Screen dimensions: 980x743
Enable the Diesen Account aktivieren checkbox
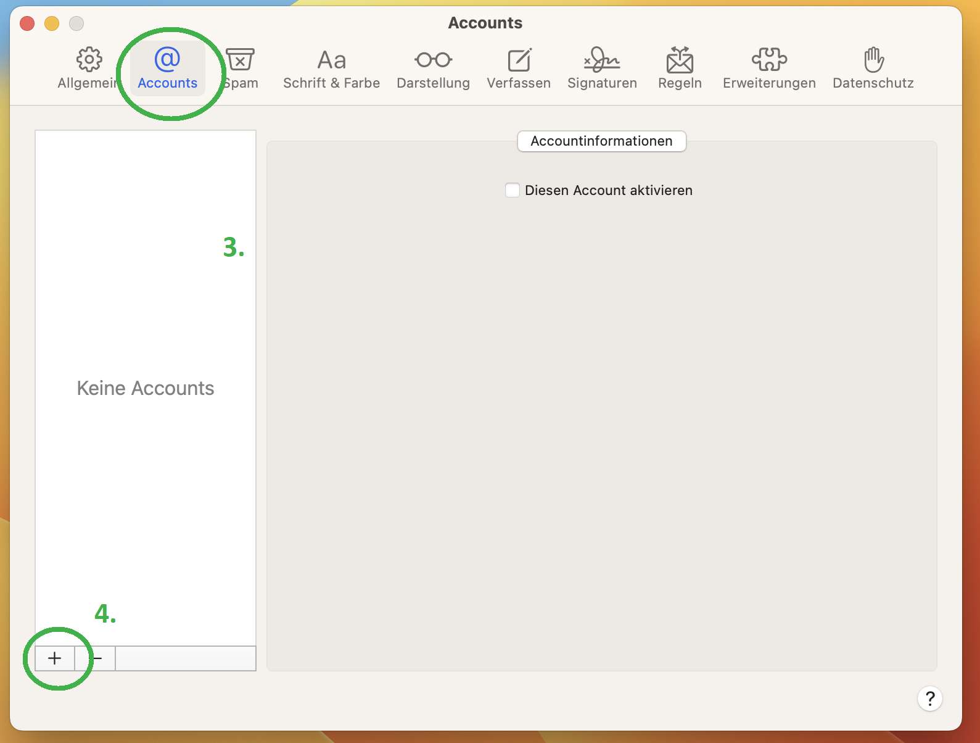tap(512, 190)
